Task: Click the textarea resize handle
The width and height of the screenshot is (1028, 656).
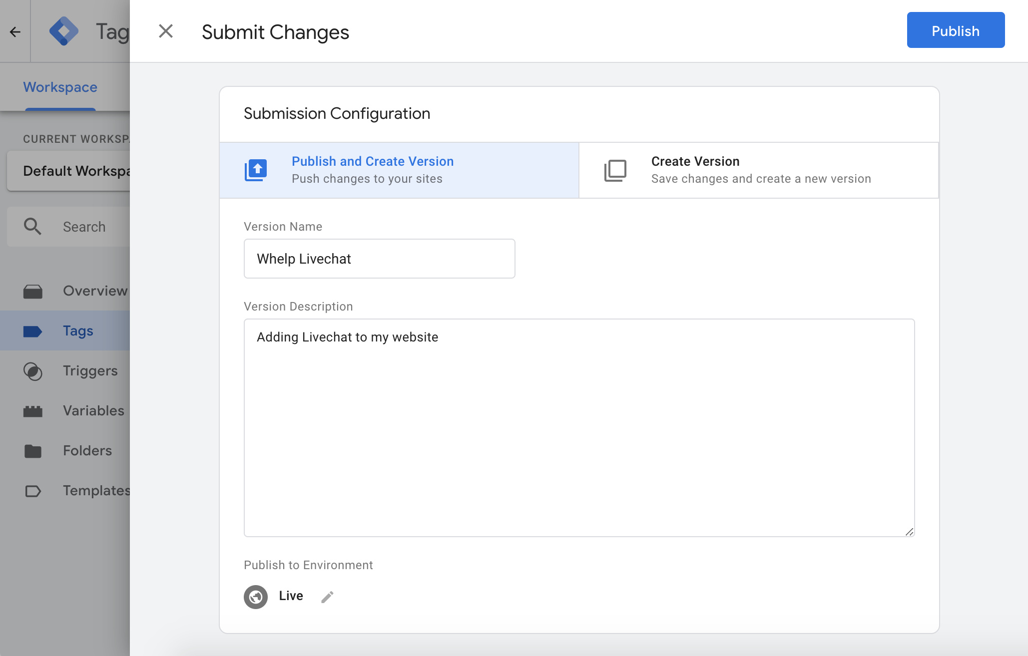Action: (x=910, y=532)
